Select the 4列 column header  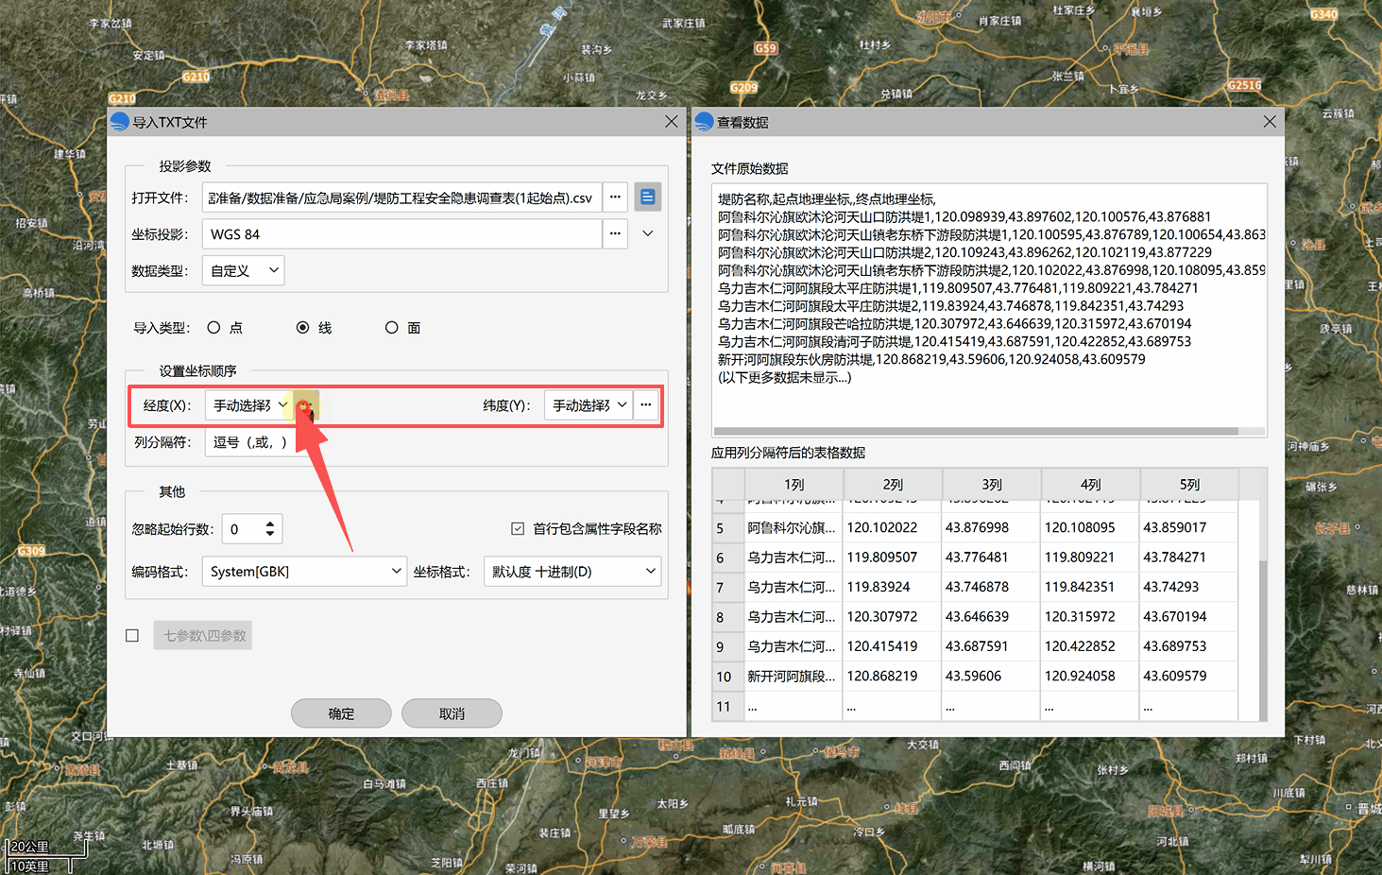1090,484
